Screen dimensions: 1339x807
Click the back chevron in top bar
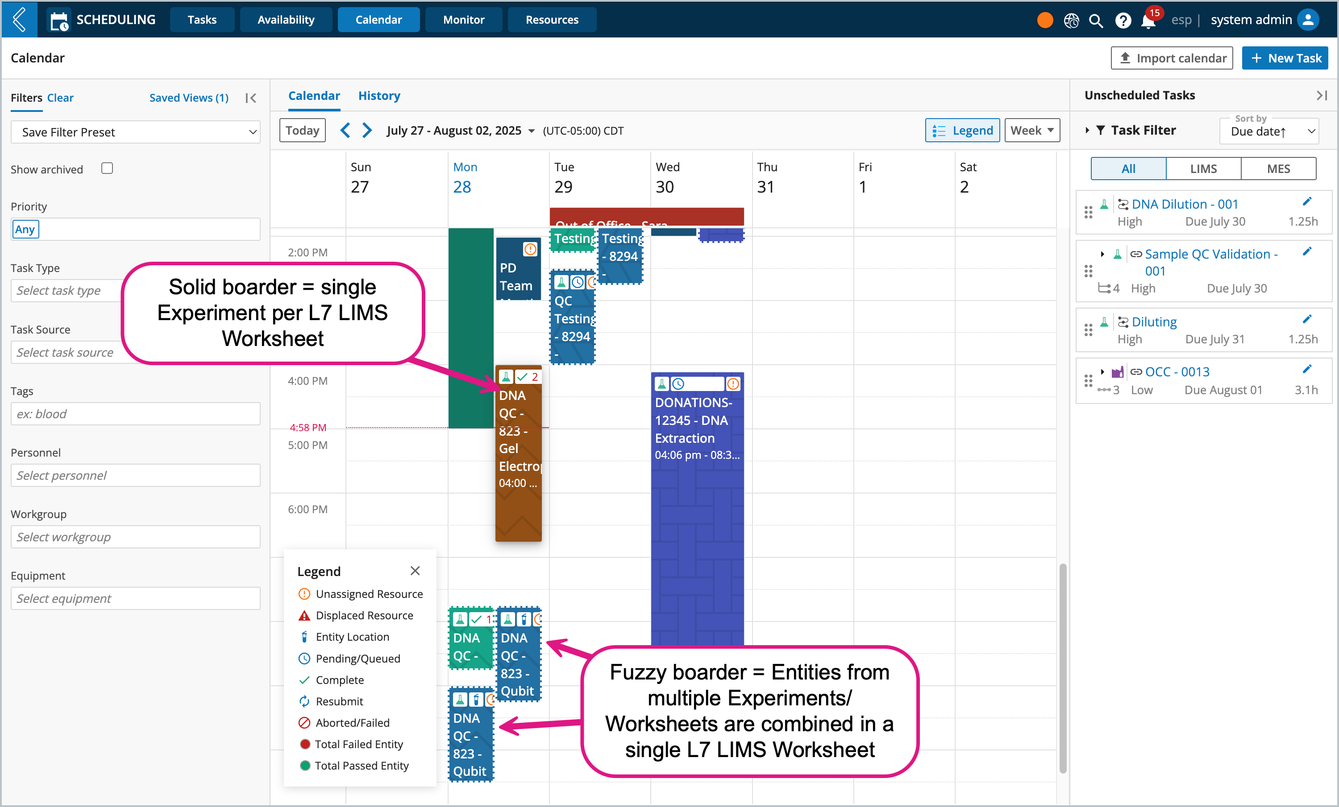(20, 20)
